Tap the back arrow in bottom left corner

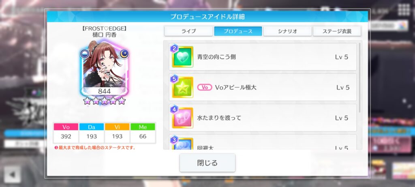tap(12, 174)
